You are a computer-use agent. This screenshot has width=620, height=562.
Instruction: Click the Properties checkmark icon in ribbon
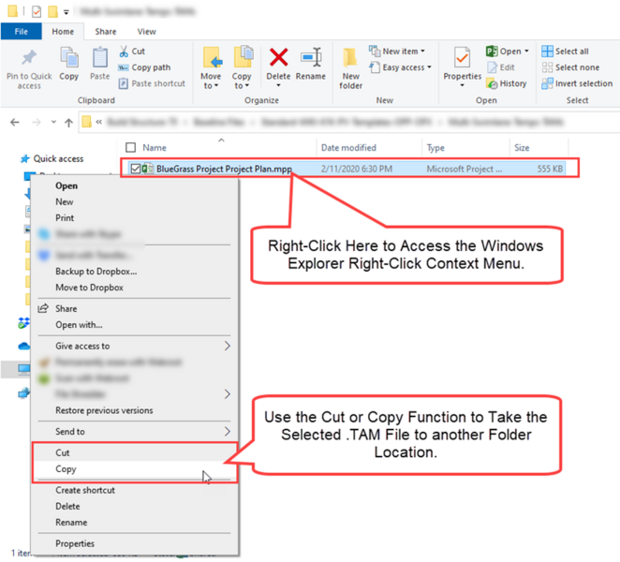tap(463, 58)
